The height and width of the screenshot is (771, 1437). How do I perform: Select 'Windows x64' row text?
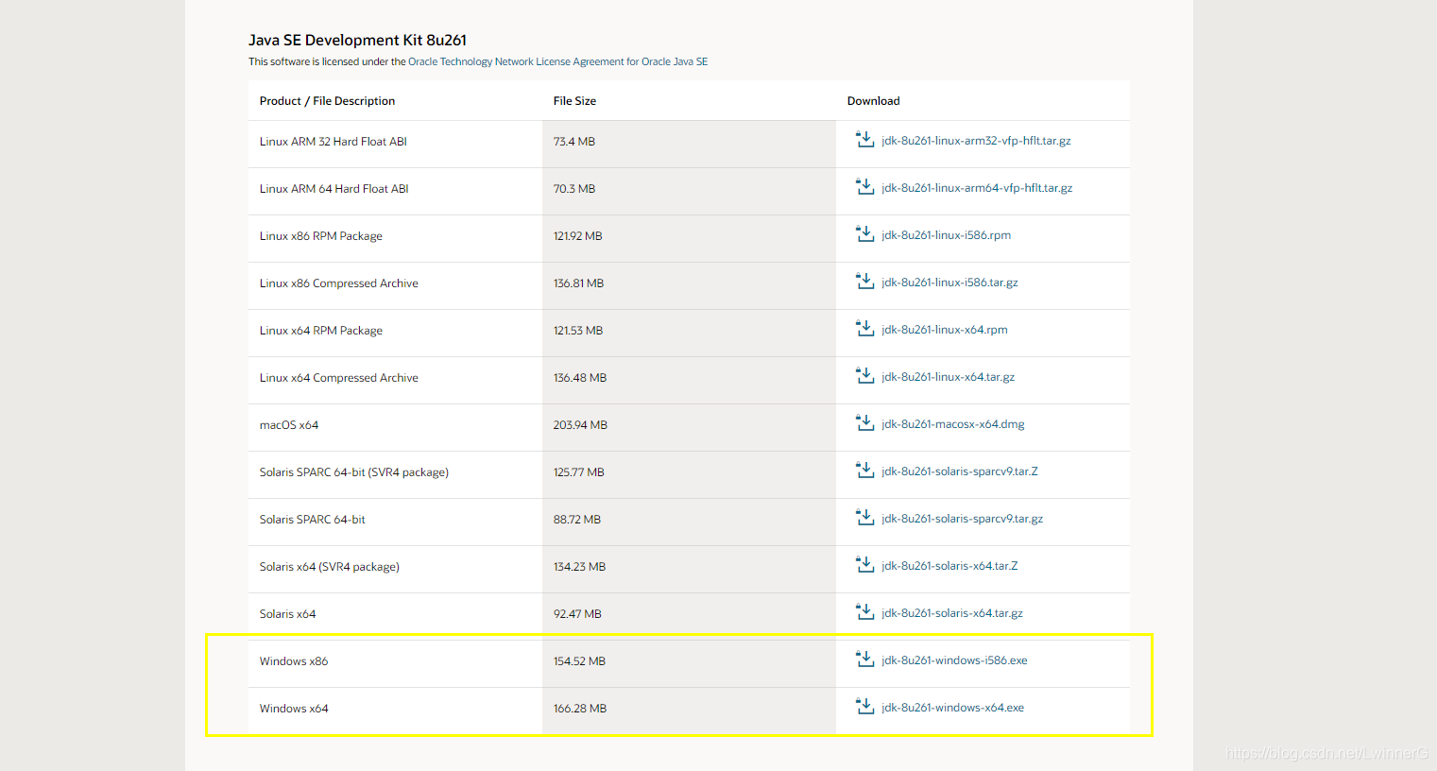[x=294, y=709]
